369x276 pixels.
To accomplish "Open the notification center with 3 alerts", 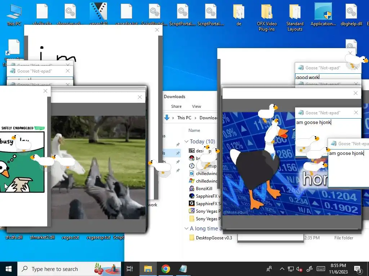I will tap(358, 270).
